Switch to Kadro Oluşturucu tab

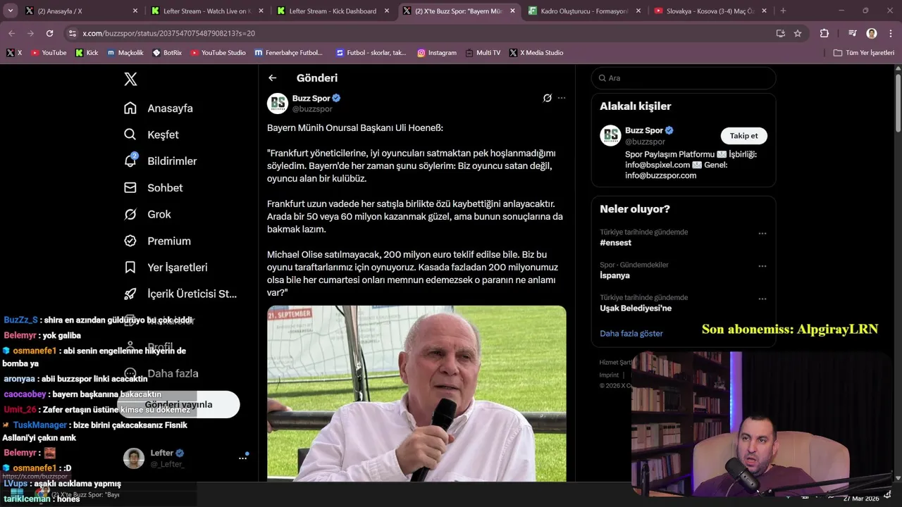pos(585,11)
